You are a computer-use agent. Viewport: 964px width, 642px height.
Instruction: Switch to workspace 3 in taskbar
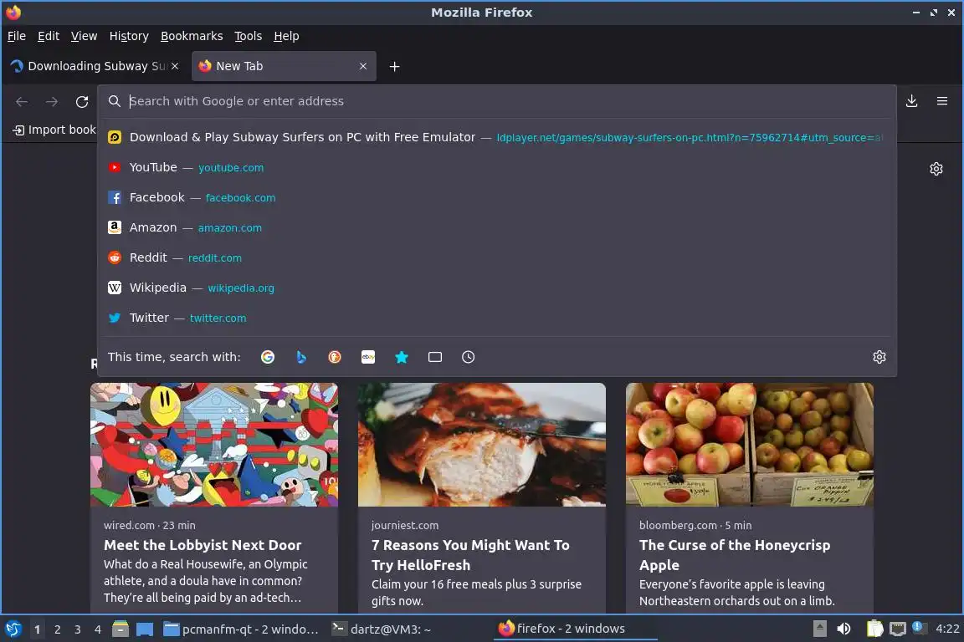pos(78,629)
